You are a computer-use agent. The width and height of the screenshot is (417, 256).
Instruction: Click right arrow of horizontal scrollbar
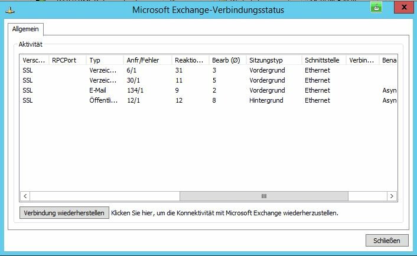pos(392,196)
